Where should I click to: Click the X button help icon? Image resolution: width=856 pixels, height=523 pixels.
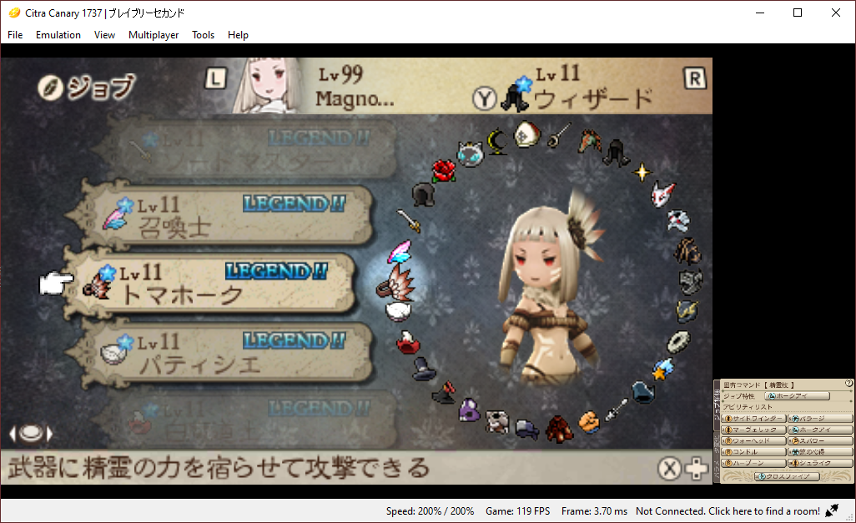[x=669, y=469]
